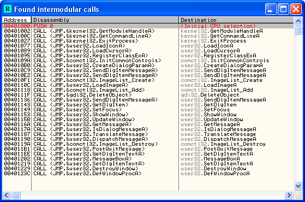
Task: Close the Found intermodular calls window
Action: tap(296, 9)
